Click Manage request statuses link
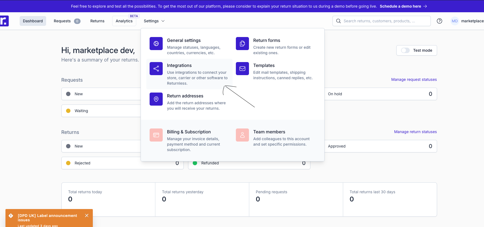 414,79
